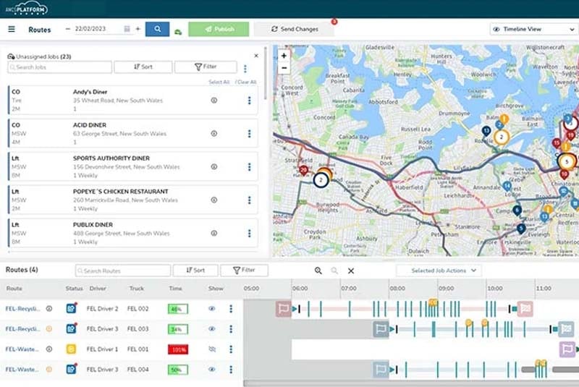
Task: Toggle visibility of the FEL 004 route
Action: pyautogui.click(x=212, y=370)
